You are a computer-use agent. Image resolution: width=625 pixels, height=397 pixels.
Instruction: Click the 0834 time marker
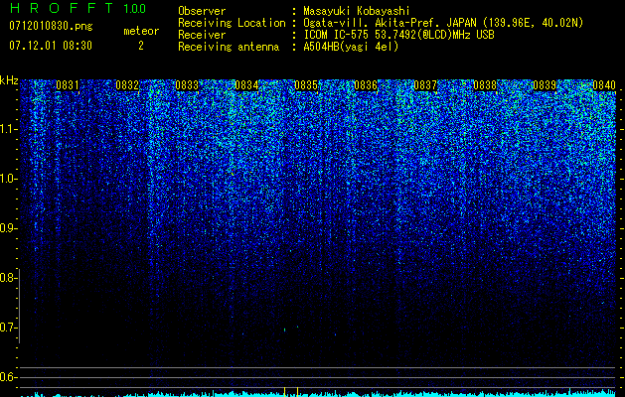coord(246,85)
